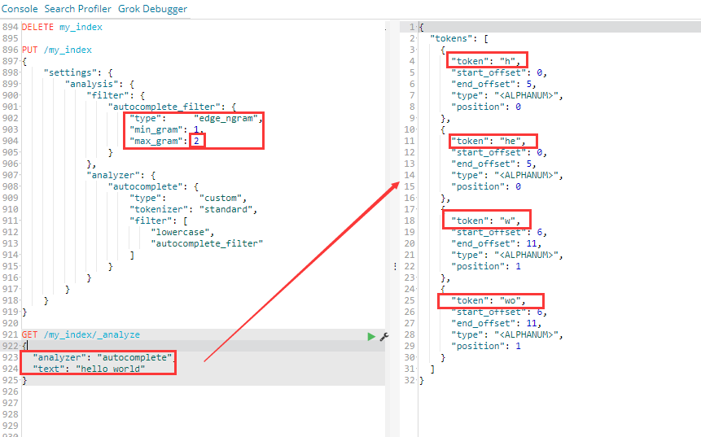Click "position": 1 on output line 29
Screen dimensions: 701x437
[x=486, y=346]
